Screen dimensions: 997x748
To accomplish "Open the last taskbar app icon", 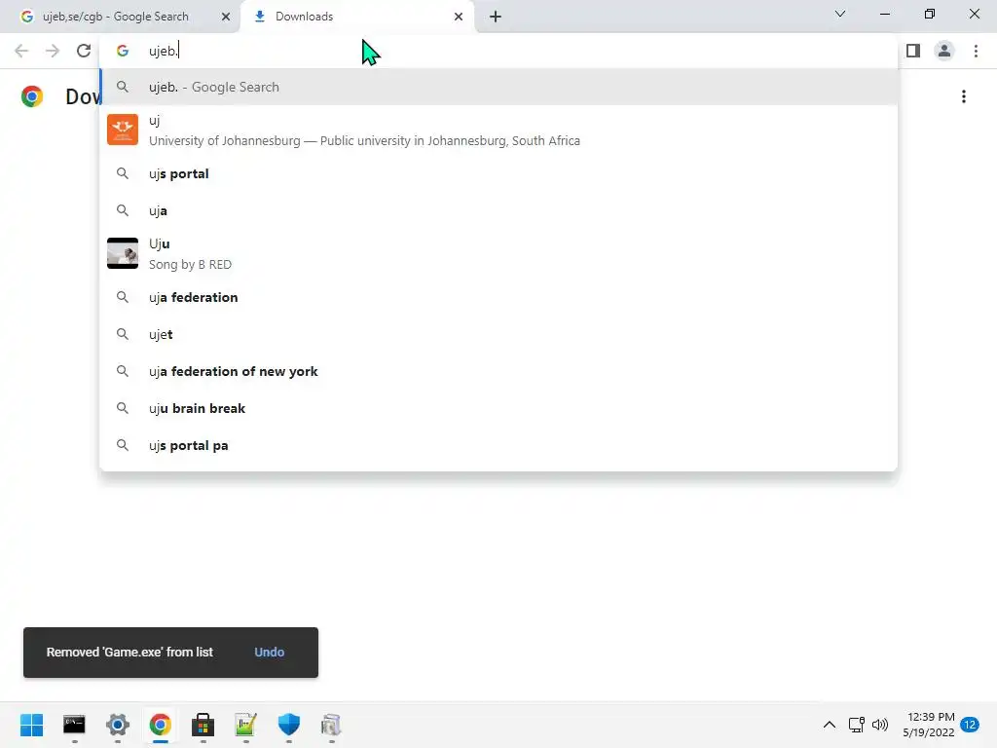I will 331,725.
